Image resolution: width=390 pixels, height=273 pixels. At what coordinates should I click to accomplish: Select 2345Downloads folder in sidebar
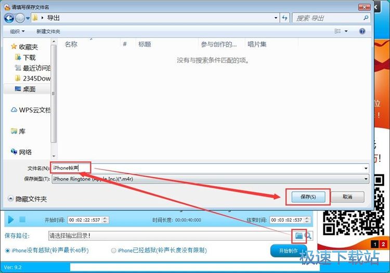tap(33, 79)
